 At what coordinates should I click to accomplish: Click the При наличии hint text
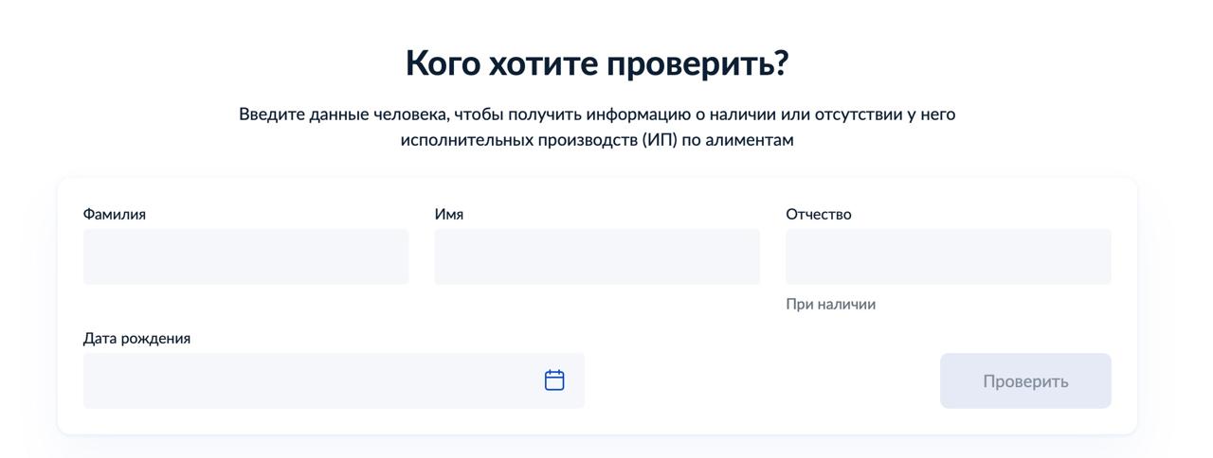pos(830,304)
